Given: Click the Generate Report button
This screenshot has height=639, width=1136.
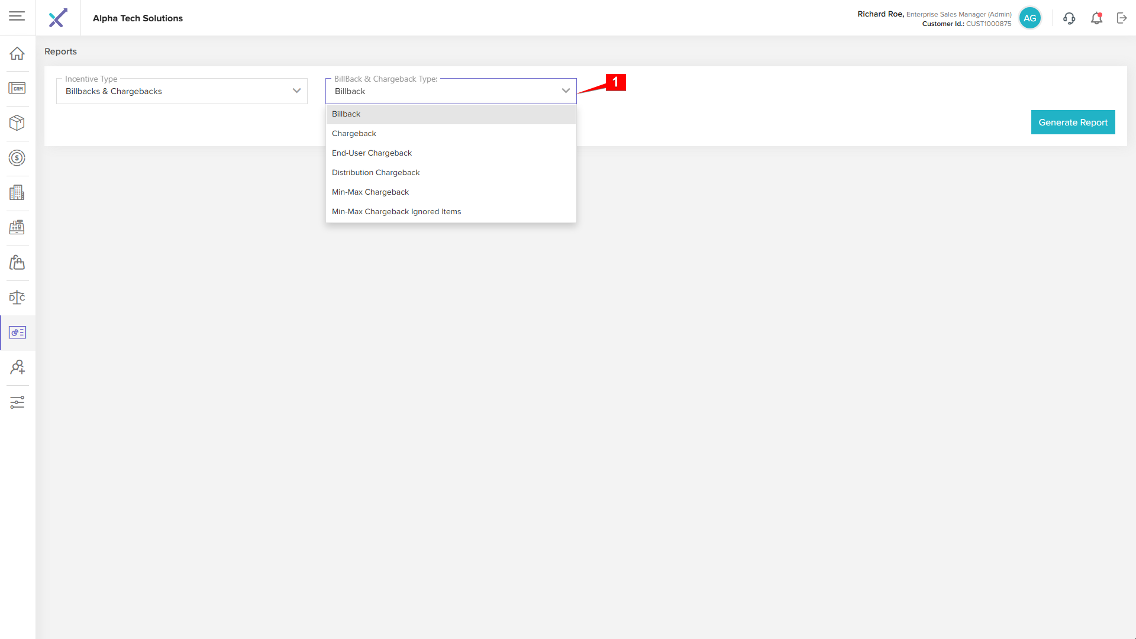Looking at the screenshot, I should tap(1073, 122).
